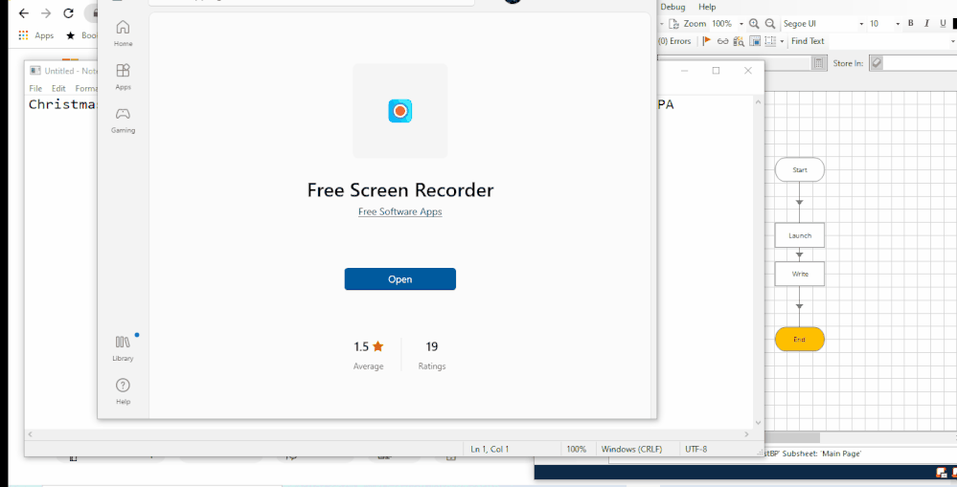This screenshot has height=487, width=957.
Task: Open the Store Library
Action: (123, 348)
